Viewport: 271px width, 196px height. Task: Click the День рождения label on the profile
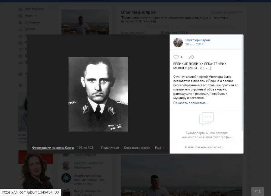[132, 33]
